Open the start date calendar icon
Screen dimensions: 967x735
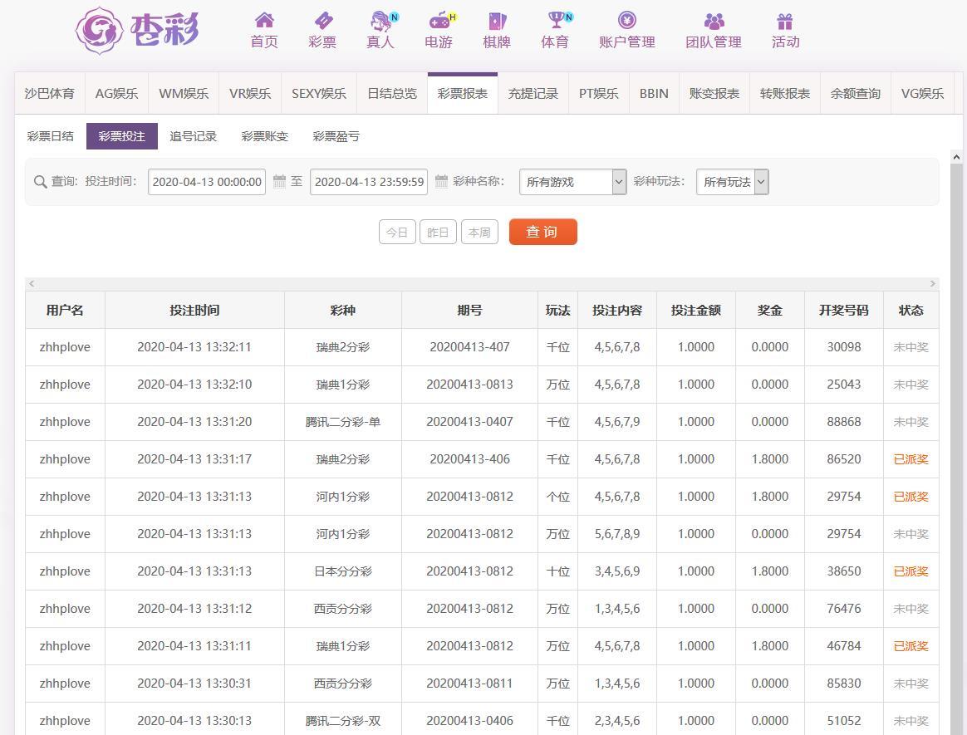pyautogui.click(x=279, y=181)
